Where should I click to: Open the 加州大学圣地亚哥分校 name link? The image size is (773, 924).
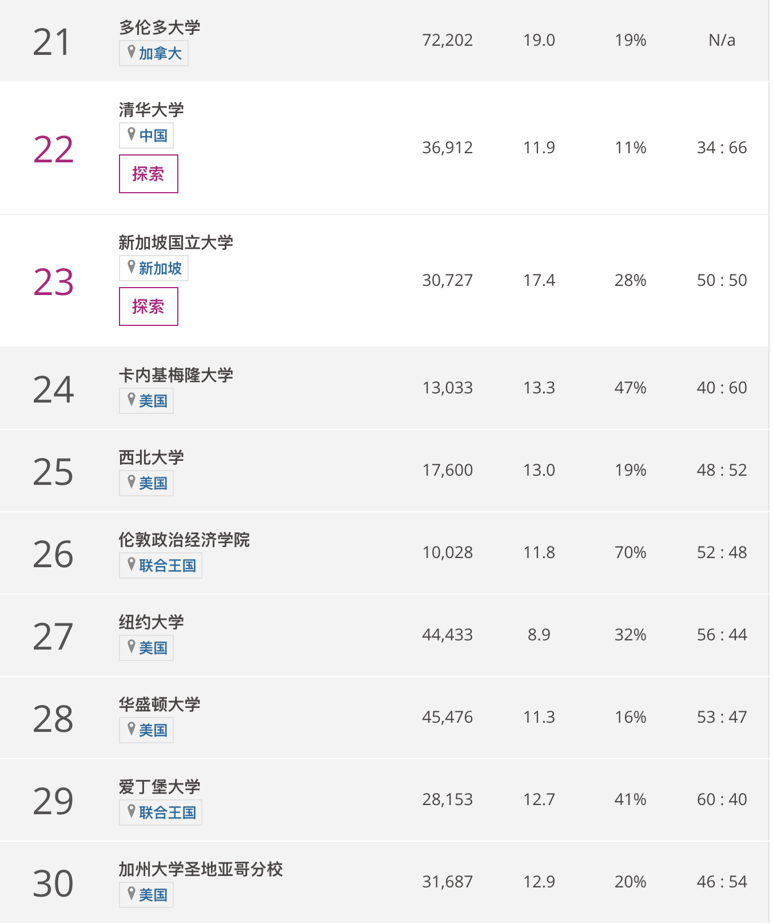tap(201, 869)
